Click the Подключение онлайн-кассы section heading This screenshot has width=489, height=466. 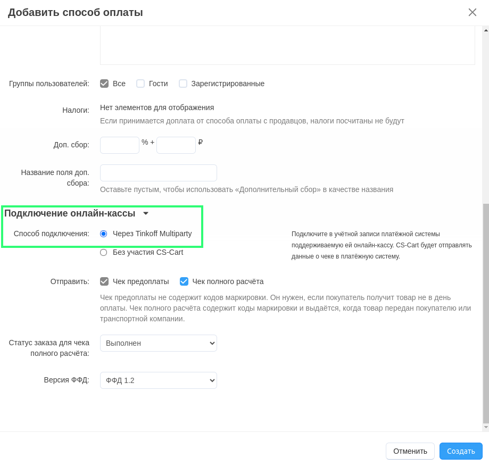[70, 213]
